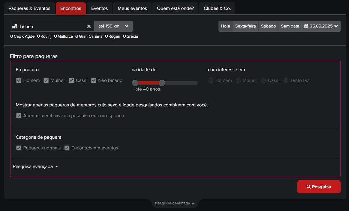Click the red Pesquisa search button
The height and width of the screenshot is (211, 349).
(319, 186)
